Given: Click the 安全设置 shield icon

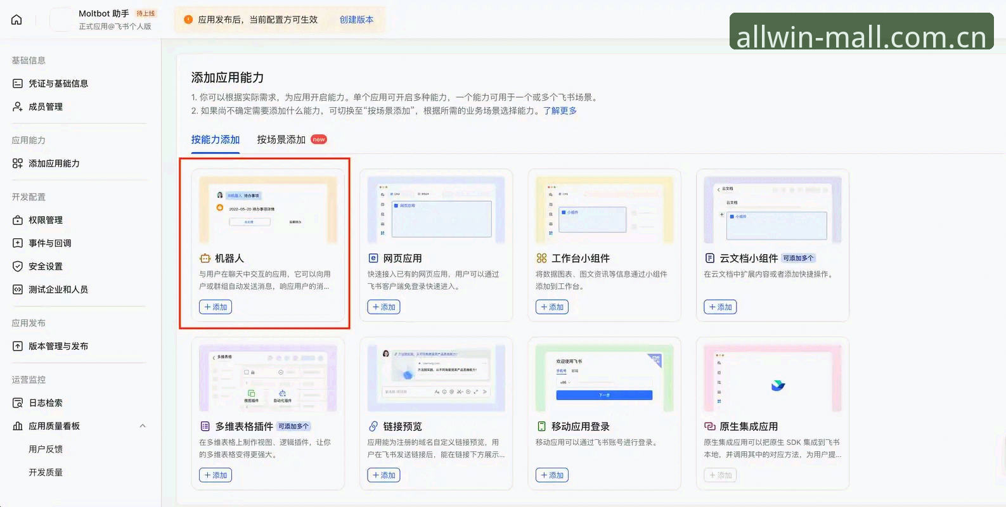Looking at the screenshot, I should [18, 266].
